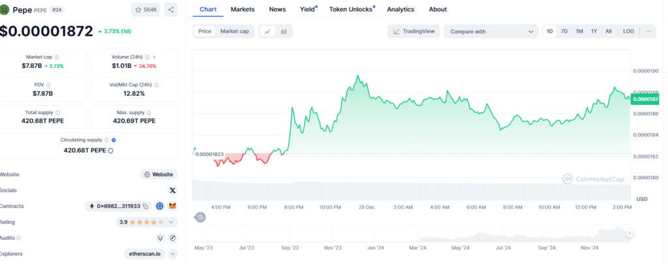Open the Token Unlocks tab

pyautogui.click(x=351, y=9)
